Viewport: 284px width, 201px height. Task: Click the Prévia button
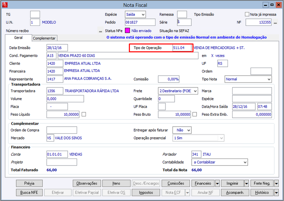pos(29,183)
